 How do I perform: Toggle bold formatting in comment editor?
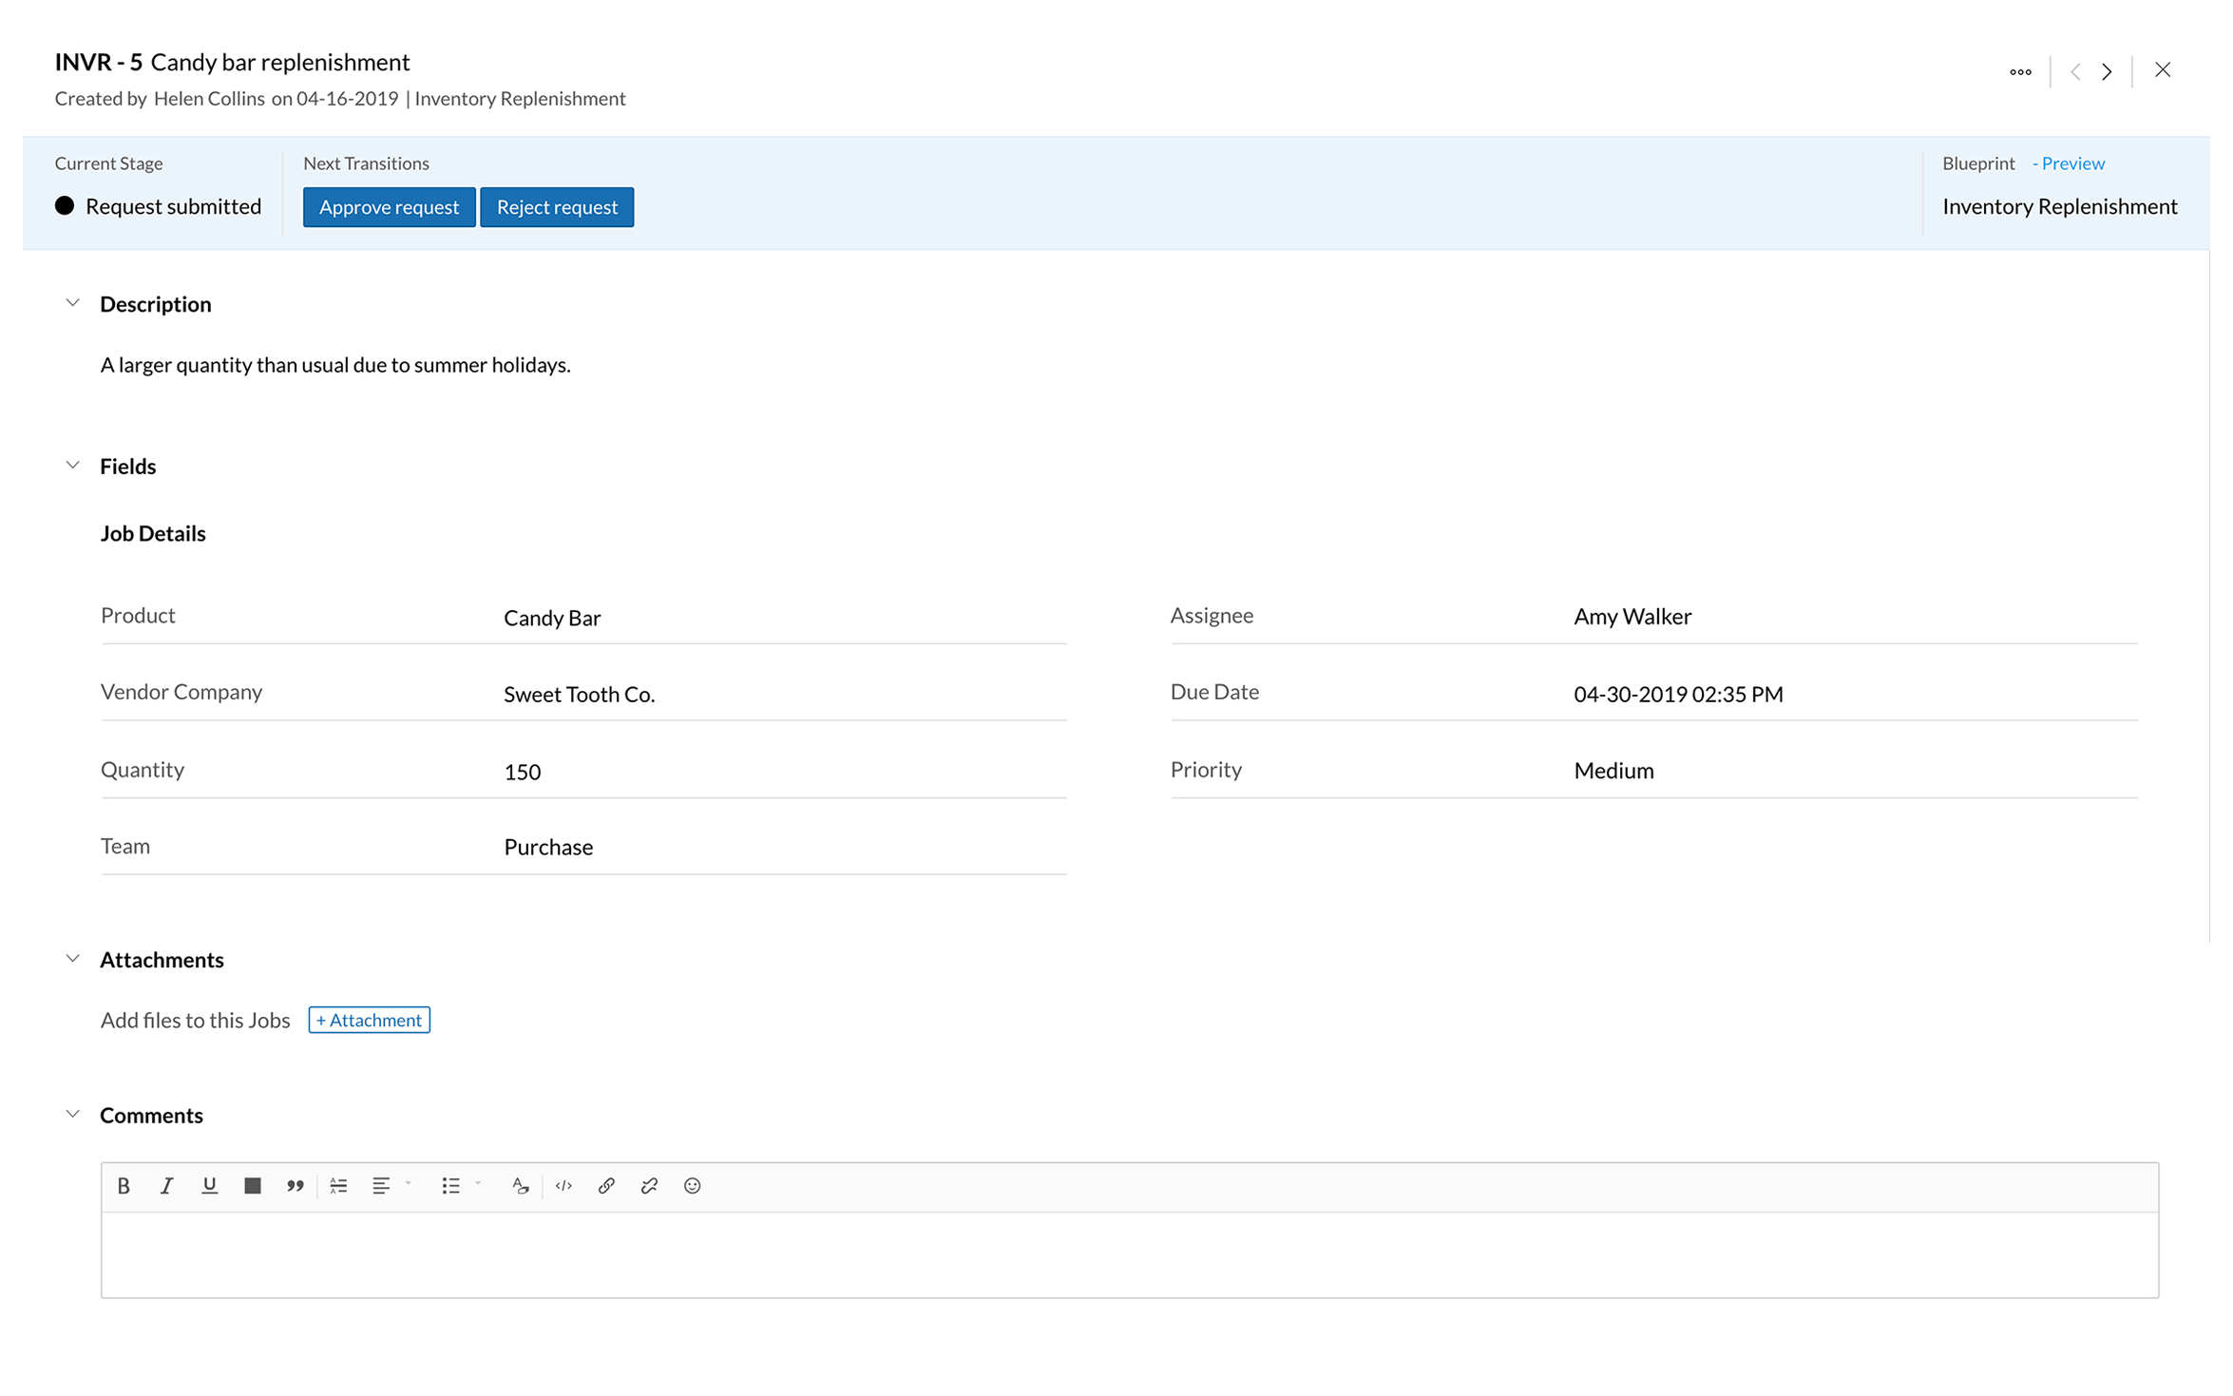tap(124, 1185)
